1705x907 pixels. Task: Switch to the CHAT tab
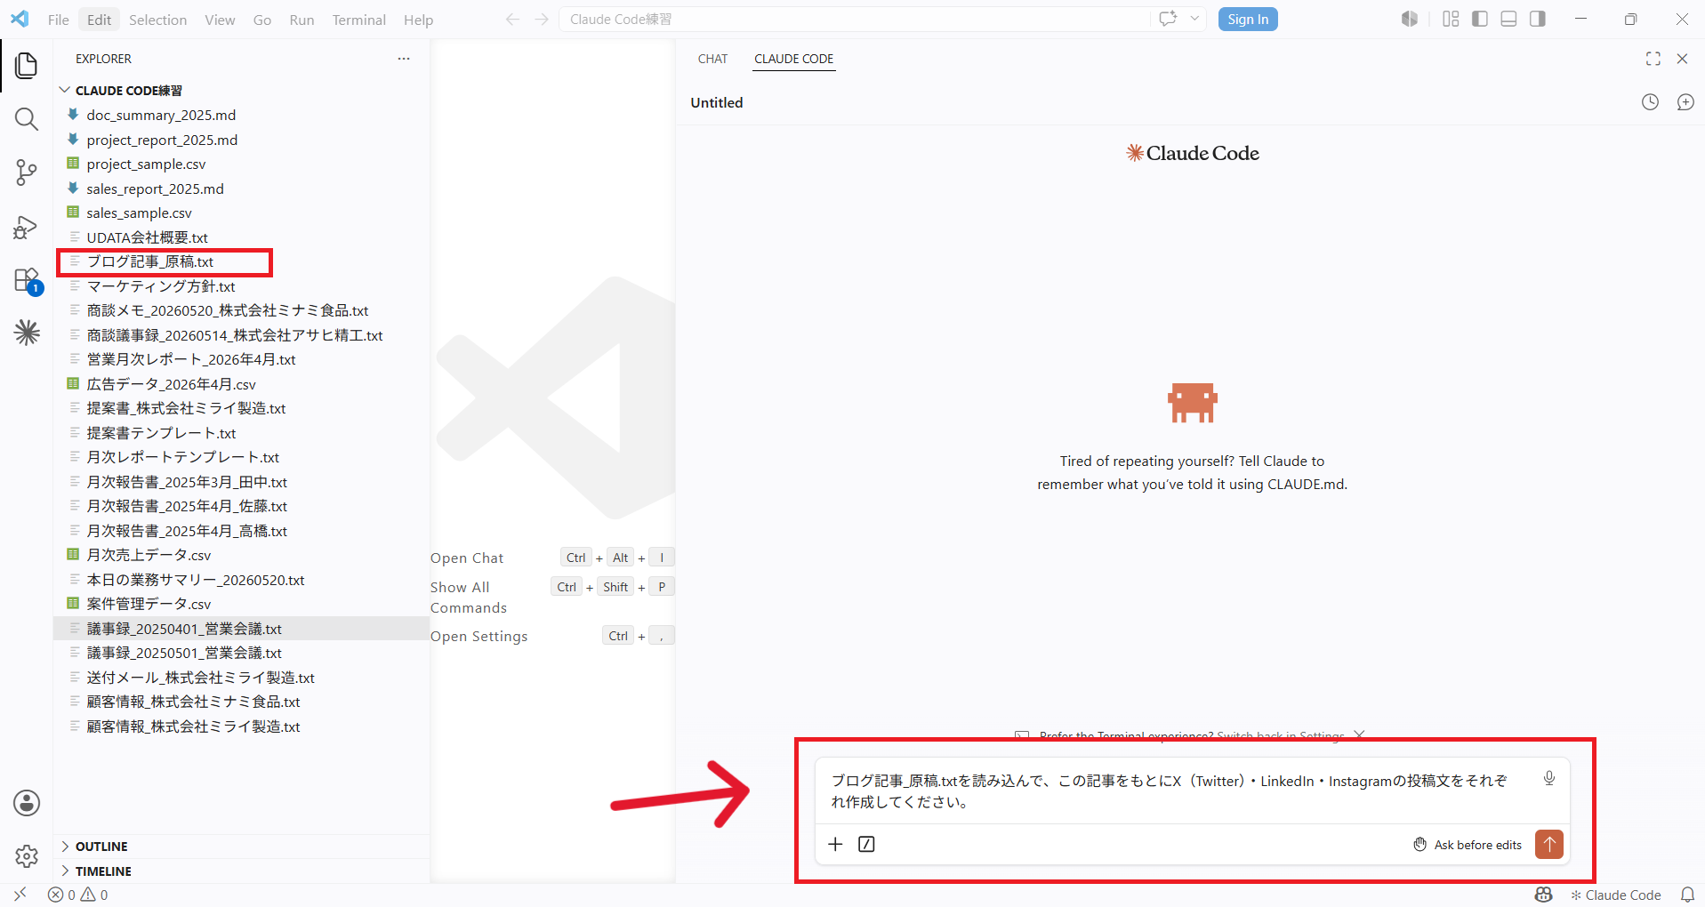(712, 59)
